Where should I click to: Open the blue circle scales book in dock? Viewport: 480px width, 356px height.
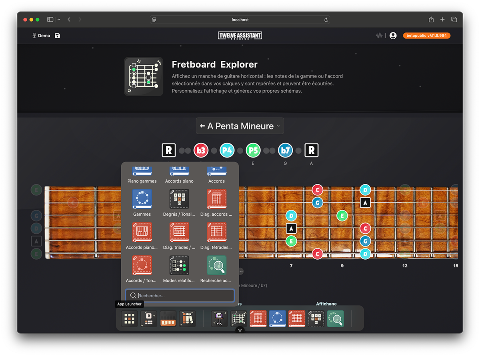(x=277, y=318)
